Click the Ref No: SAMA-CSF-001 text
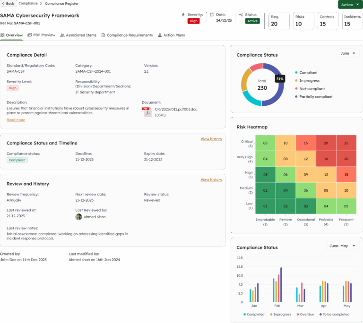Image resolution: width=363 pixels, height=323 pixels. pyautogui.click(x=20, y=23)
